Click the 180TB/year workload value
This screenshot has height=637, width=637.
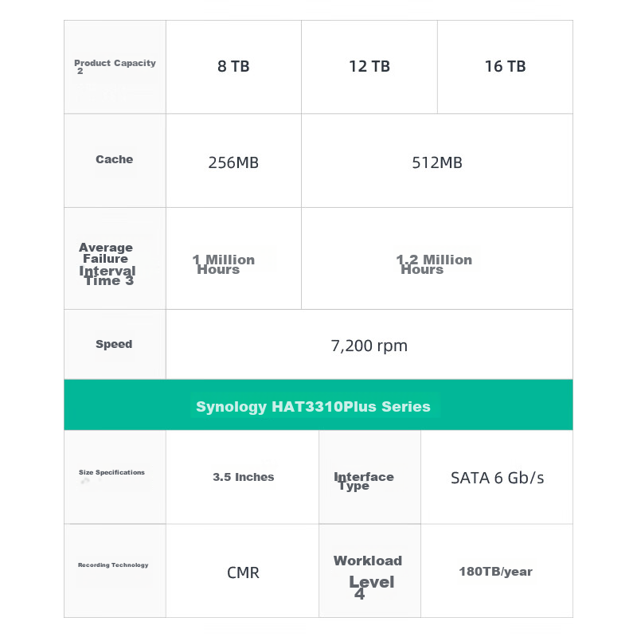pyautogui.click(x=495, y=572)
